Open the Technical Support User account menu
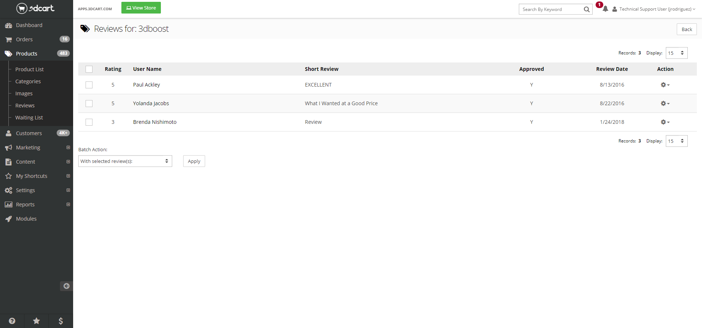Screen dimensions: 702x328 (x=655, y=9)
